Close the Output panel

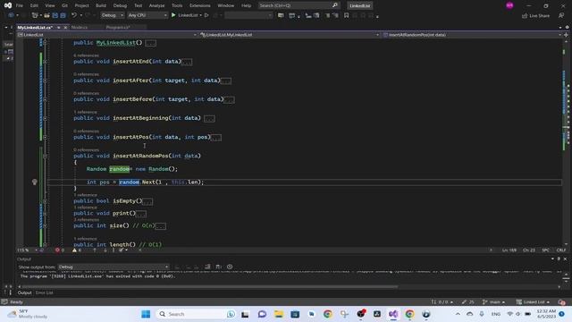tap(565, 258)
